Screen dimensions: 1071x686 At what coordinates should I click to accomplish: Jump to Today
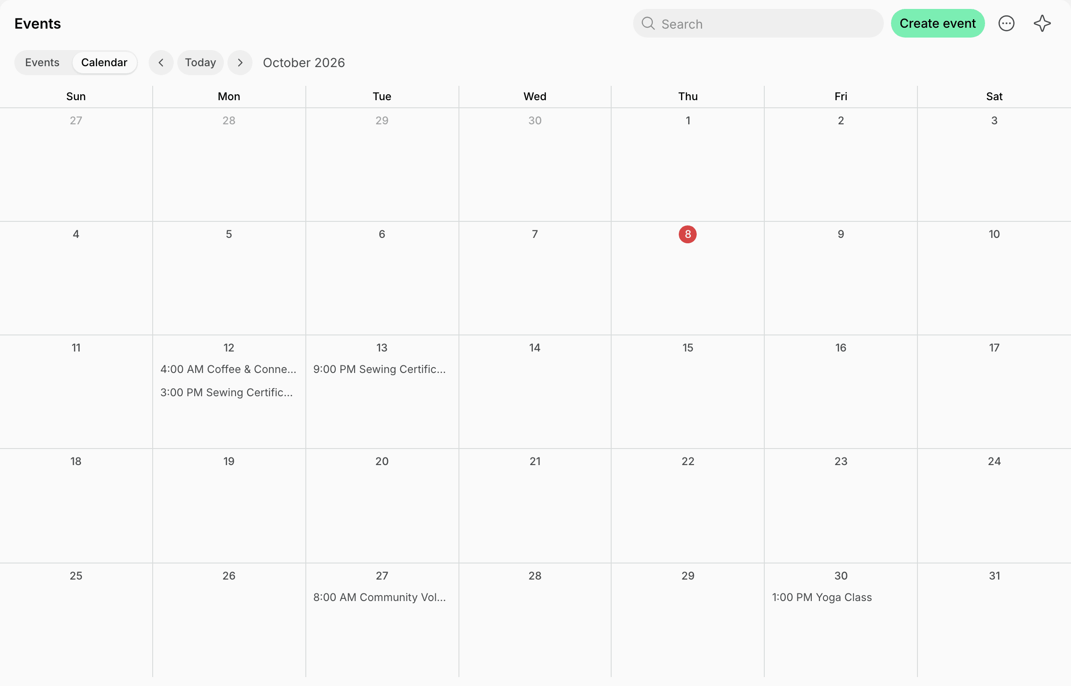click(200, 63)
